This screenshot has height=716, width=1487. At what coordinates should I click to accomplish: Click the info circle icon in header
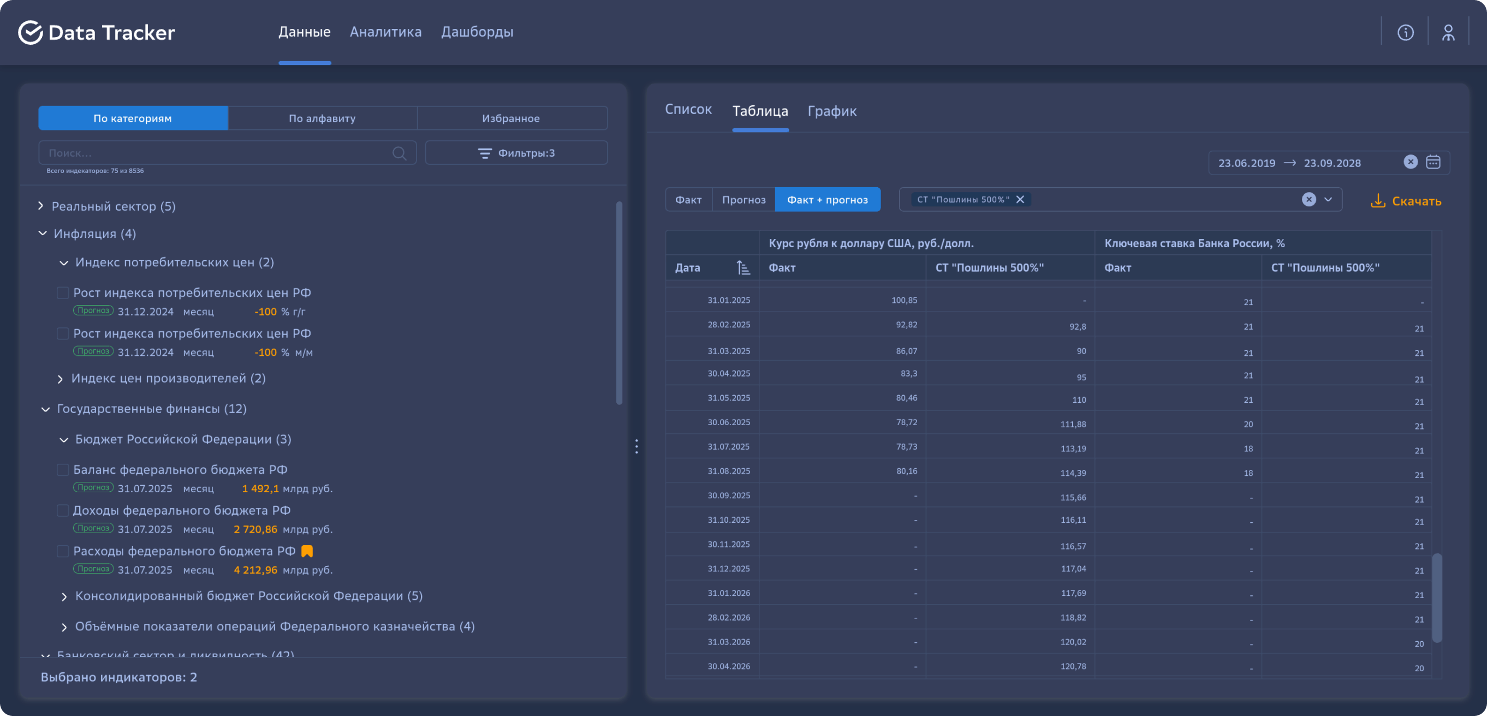(1405, 32)
